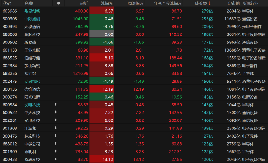Click the sort arrow beside 成交额

click(210, 3)
